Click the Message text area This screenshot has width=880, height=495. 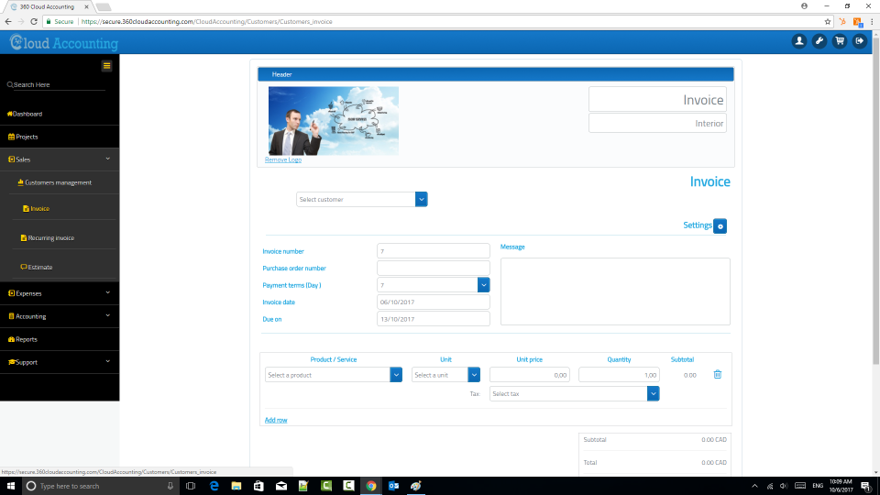pos(615,291)
